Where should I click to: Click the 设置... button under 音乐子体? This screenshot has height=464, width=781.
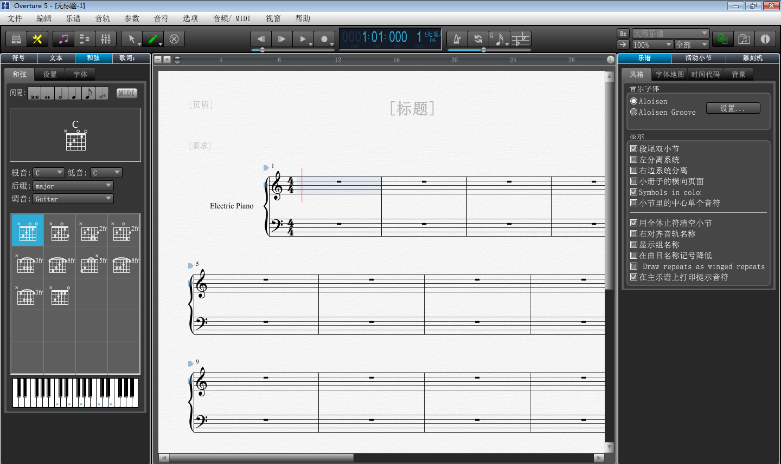[733, 108]
